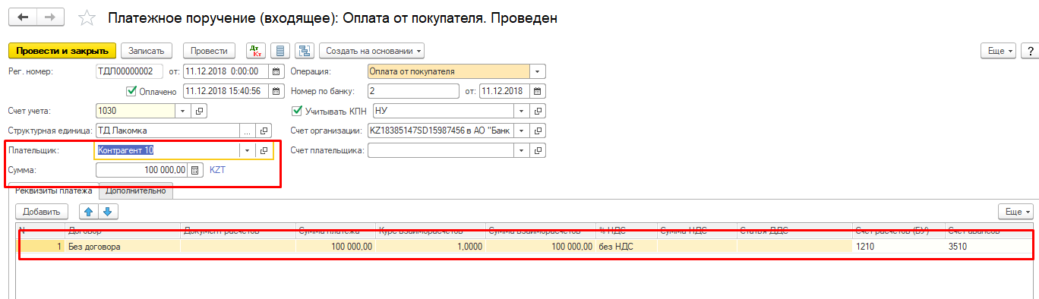The height and width of the screenshot is (299, 1039).
Task: Switch to the Дополнительно tab
Action: point(136,190)
